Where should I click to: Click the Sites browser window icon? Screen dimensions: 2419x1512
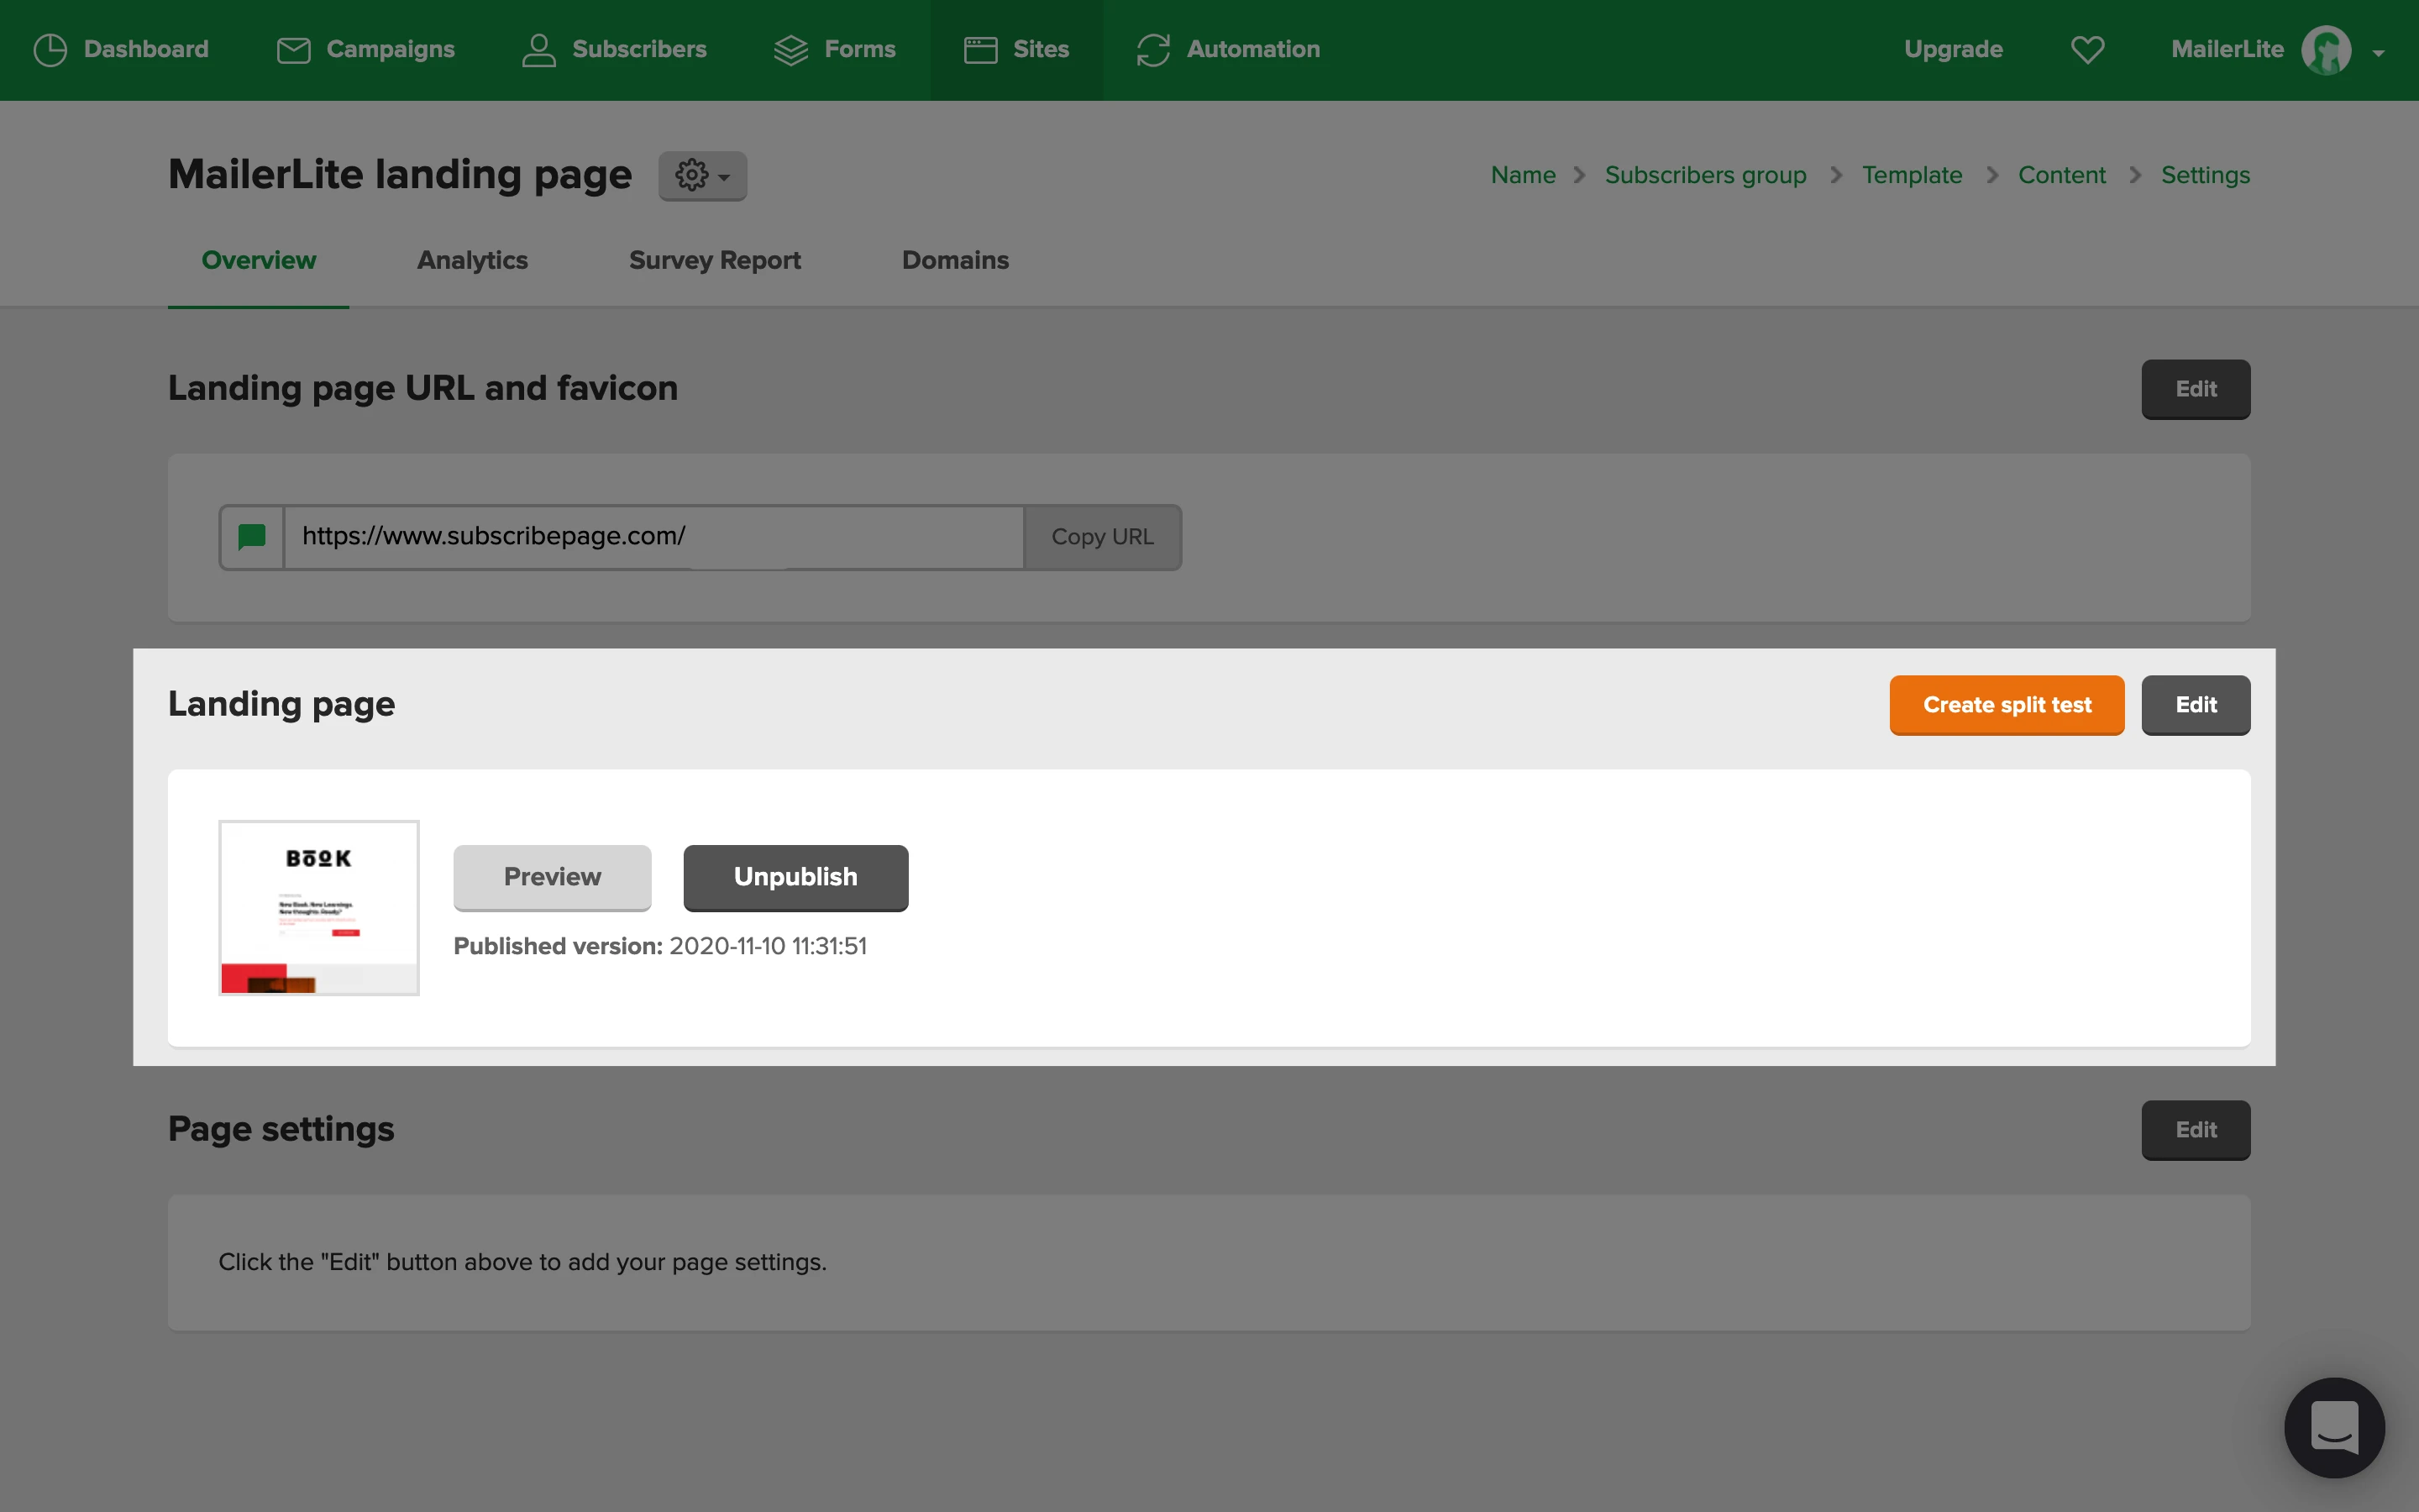coord(980,49)
